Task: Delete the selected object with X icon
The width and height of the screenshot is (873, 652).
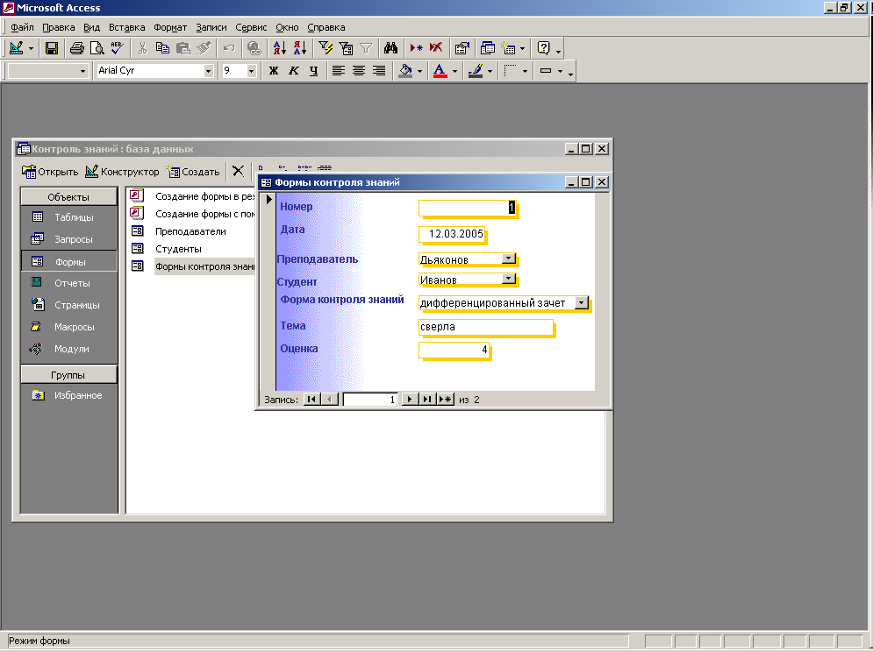Action: pyautogui.click(x=239, y=172)
